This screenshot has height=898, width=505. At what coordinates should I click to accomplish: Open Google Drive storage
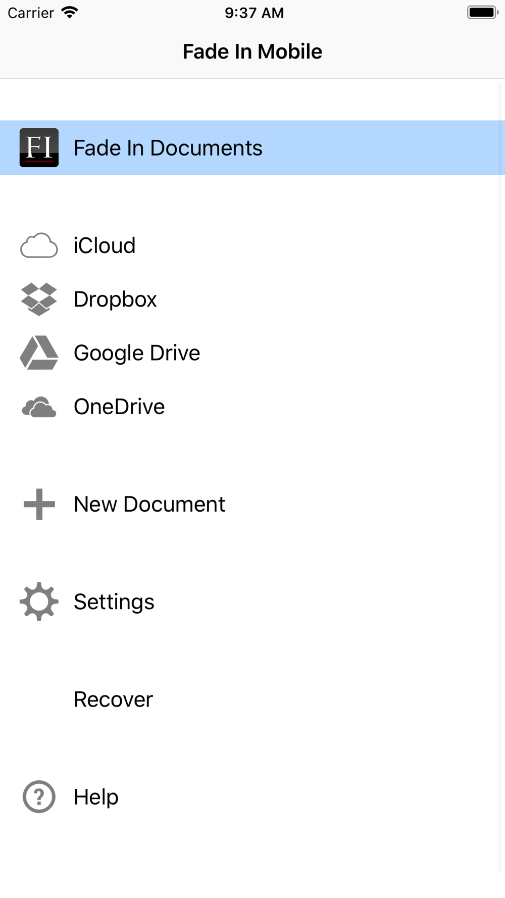pyautogui.click(x=252, y=353)
